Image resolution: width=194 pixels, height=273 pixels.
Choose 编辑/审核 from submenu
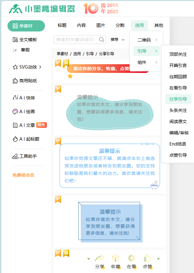pos(179,133)
